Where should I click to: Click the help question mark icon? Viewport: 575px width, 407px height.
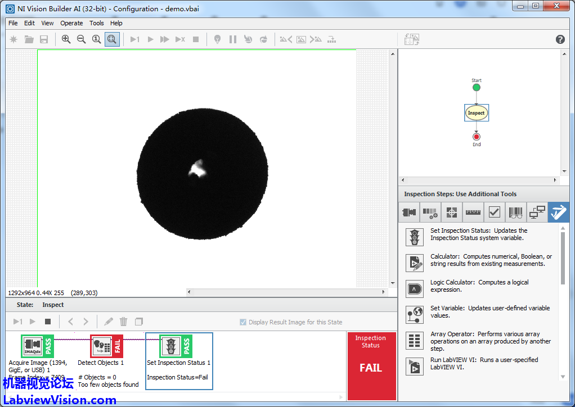(x=560, y=39)
